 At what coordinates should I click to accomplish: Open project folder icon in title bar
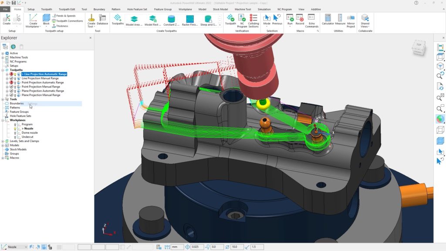point(8,3)
